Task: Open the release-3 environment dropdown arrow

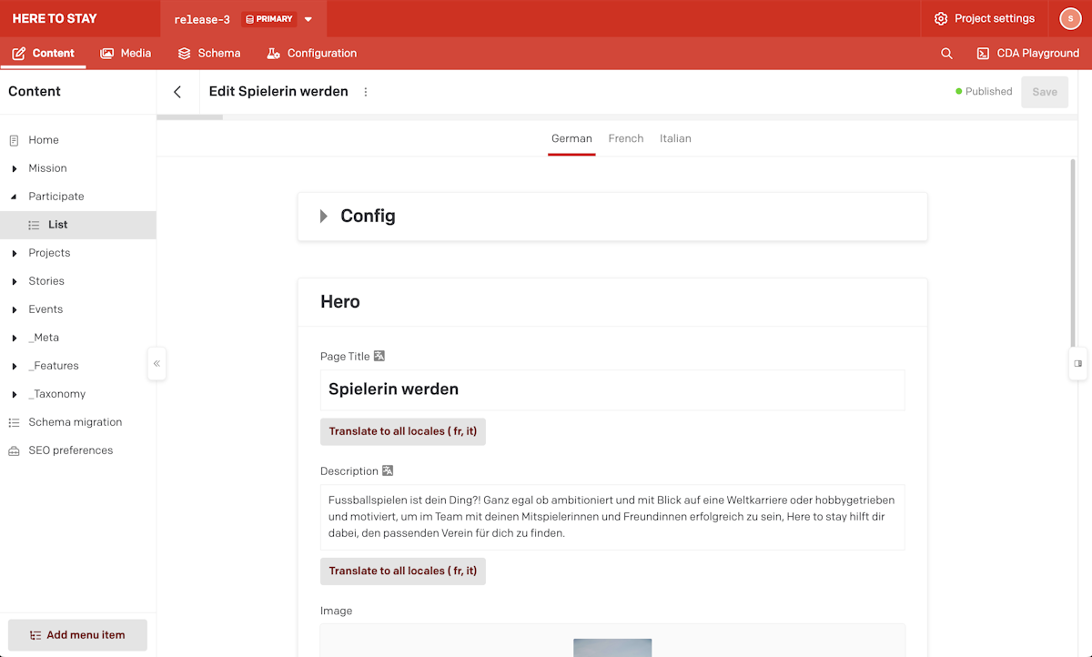Action: pos(308,19)
